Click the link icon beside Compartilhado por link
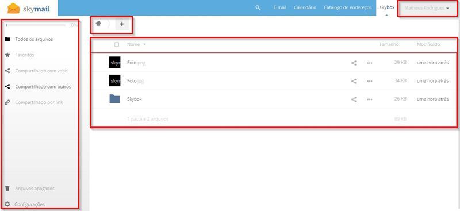 (x=7, y=102)
